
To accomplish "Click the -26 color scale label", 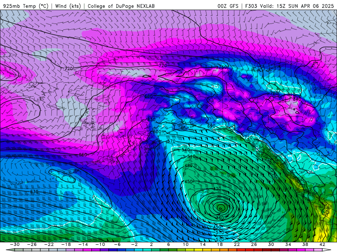I will pyautogui.click(x=32, y=244).
